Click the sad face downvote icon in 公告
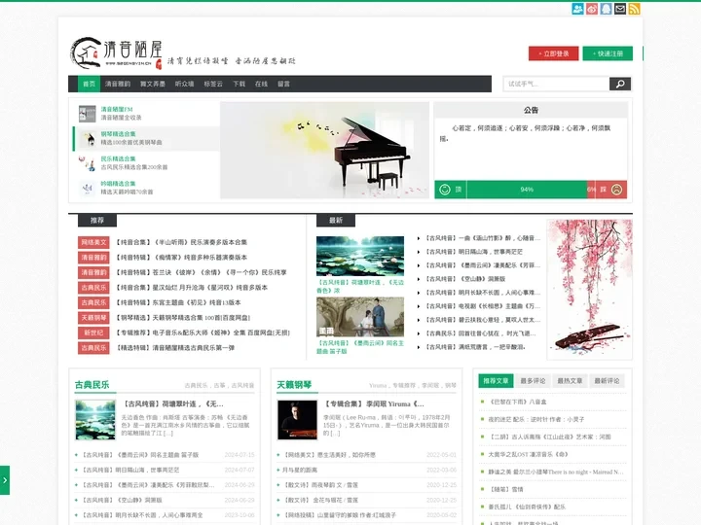Screen dimensions: 701x525 click(x=616, y=190)
